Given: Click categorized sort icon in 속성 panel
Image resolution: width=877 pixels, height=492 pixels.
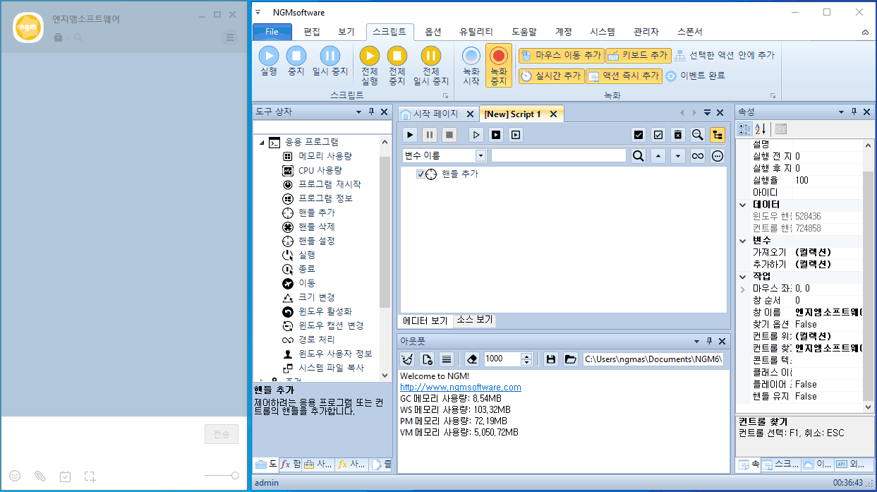Looking at the screenshot, I should pos(744,128).
